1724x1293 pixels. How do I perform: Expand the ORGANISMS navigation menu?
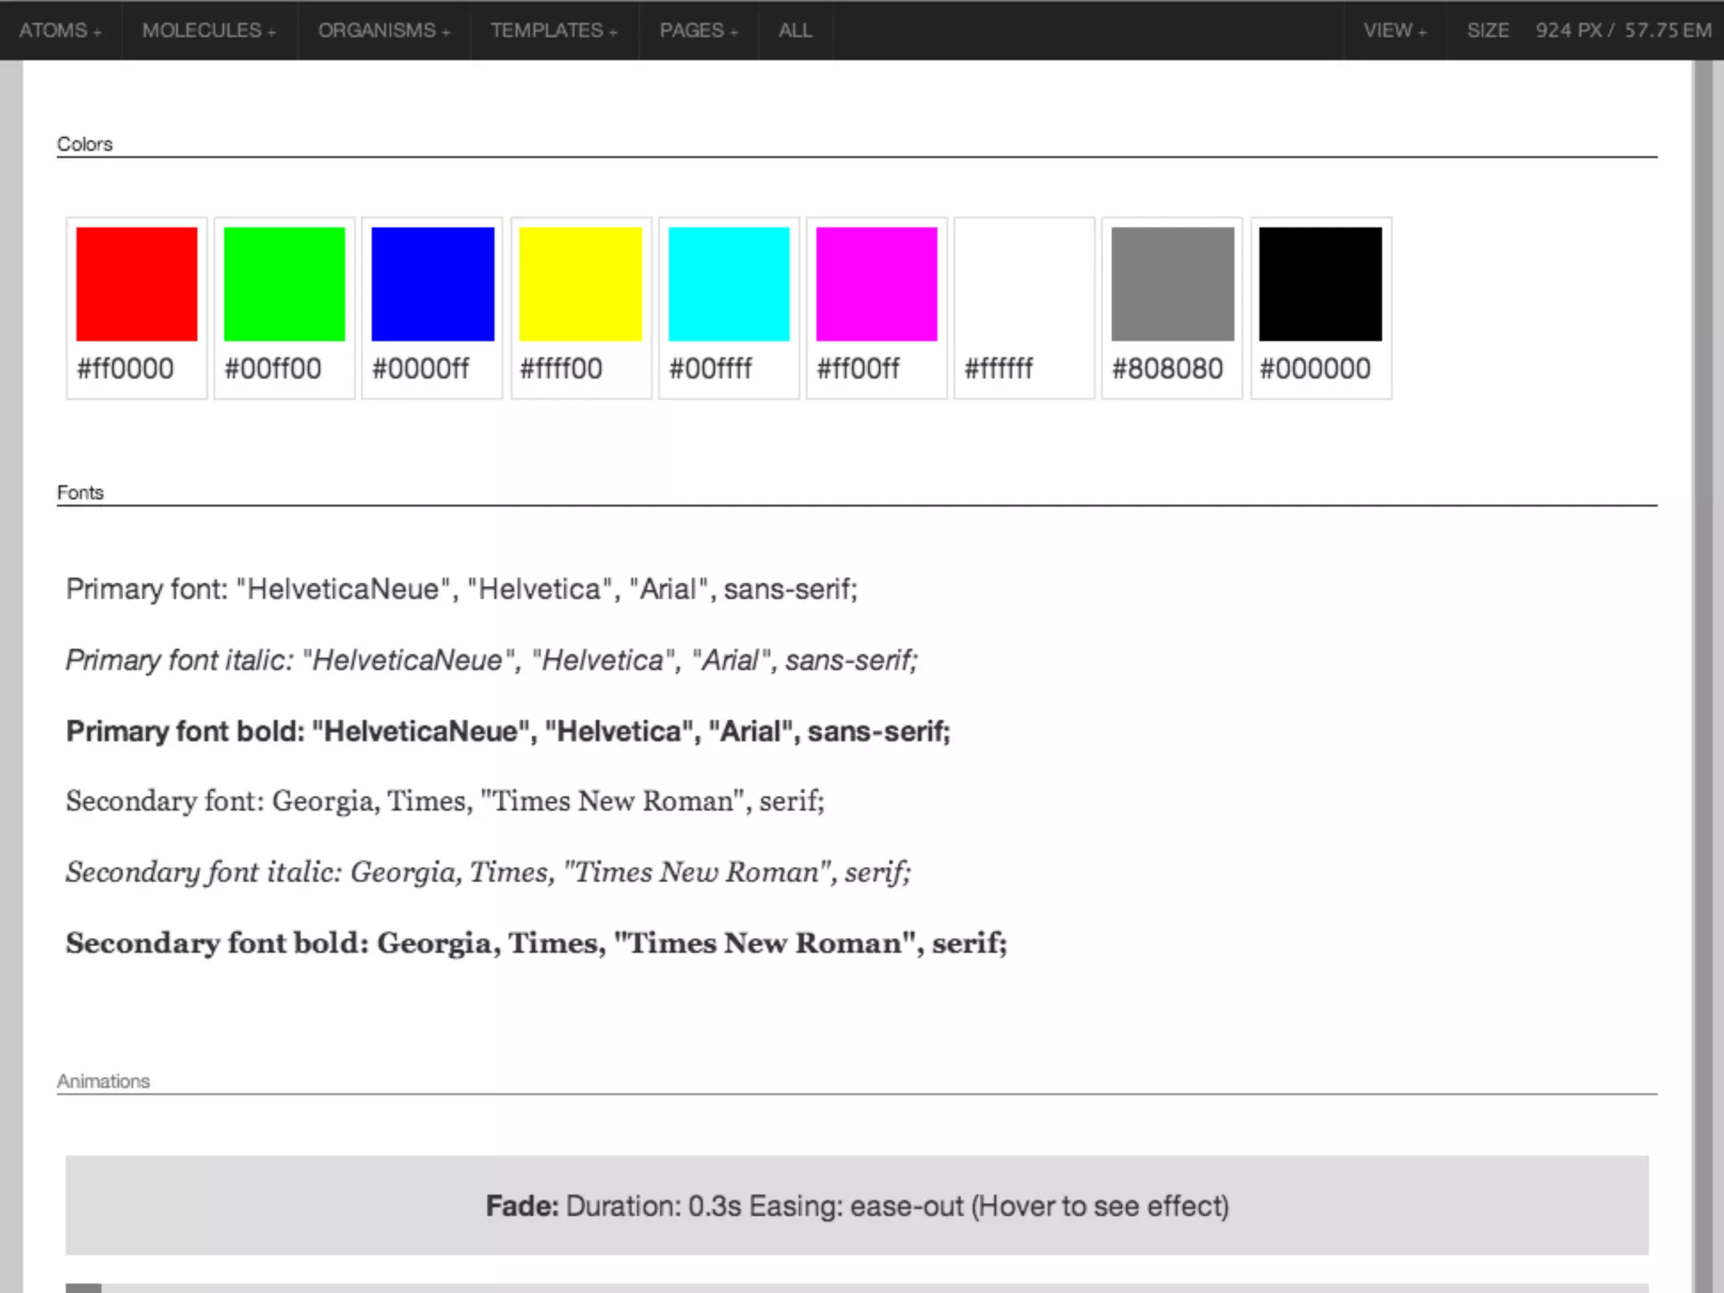(x=384, y=30)
